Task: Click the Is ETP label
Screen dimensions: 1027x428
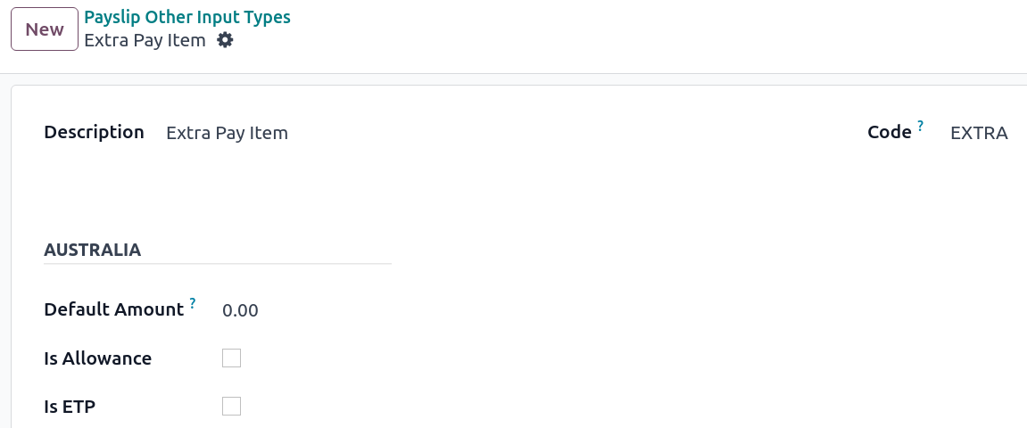Action: point(70,407)
